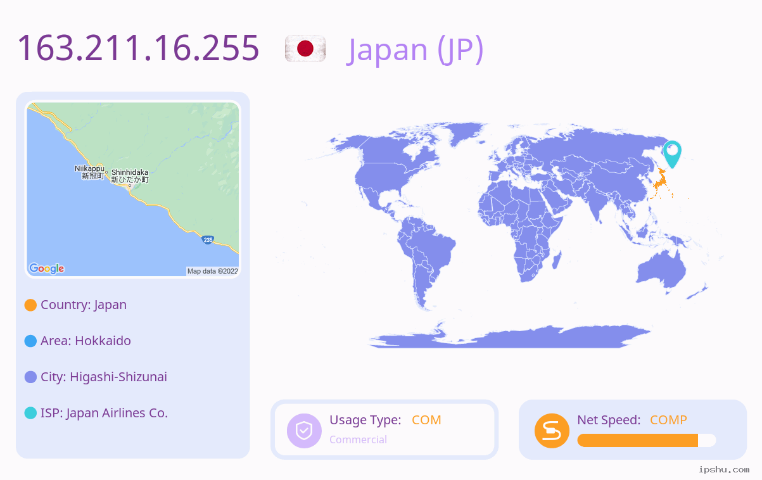Click the 'City: Higashi-Shizunai' text
Screen dimensions: 762x480
[104, 377]
